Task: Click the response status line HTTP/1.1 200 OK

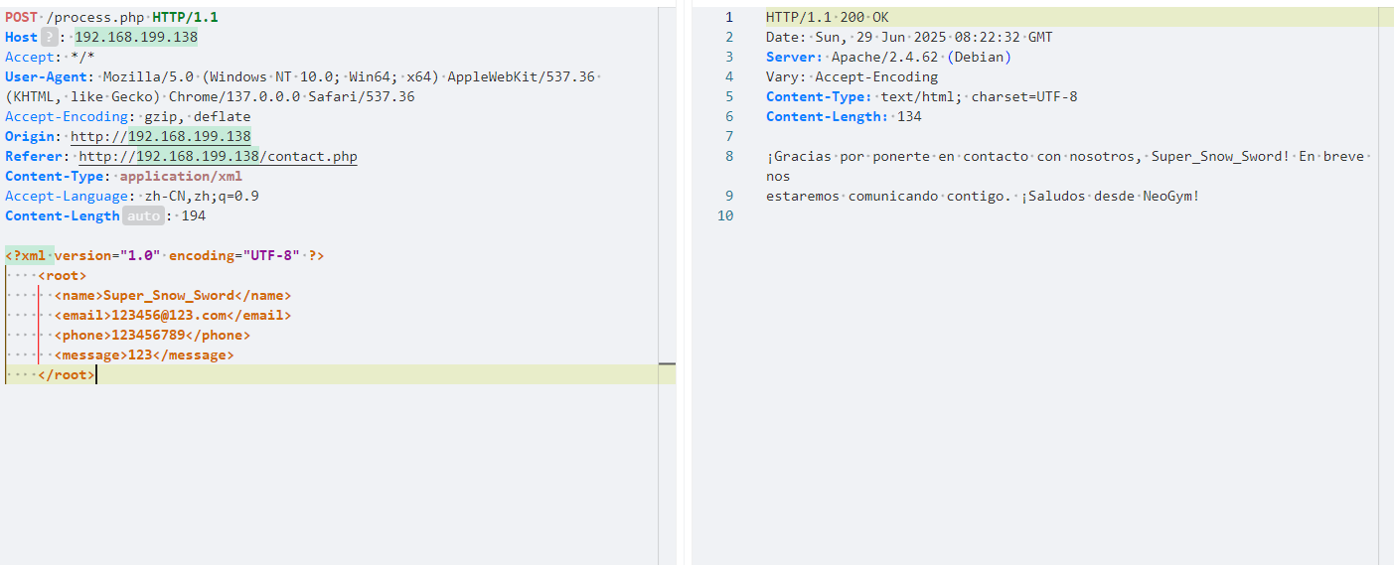Action: [x=828, y=18]
